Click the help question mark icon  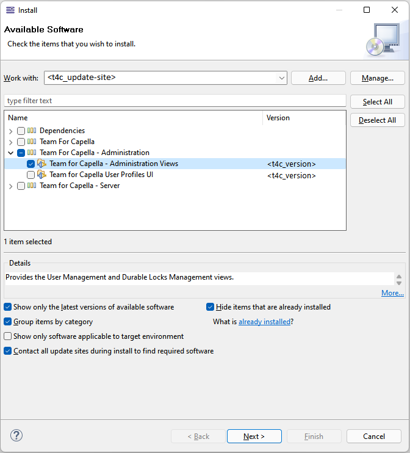pyautogui.click(x=16, y=436)
